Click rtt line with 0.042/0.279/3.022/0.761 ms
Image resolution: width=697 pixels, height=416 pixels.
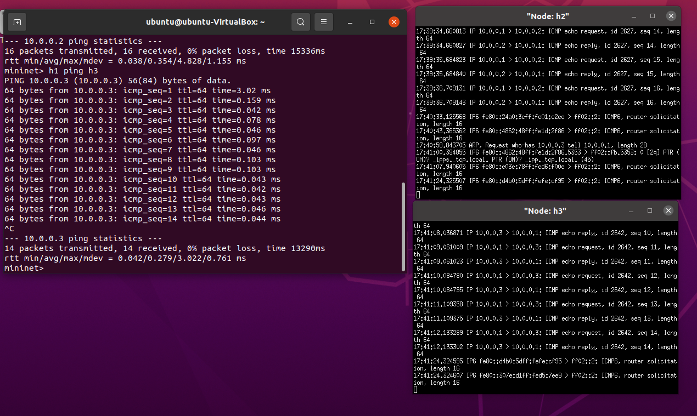pos(125,258)
